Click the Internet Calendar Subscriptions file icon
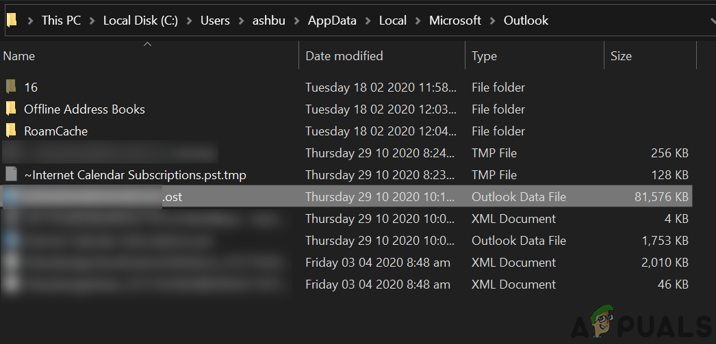Image resolution: width=716 pixels, height=344 pixels. 10,174
